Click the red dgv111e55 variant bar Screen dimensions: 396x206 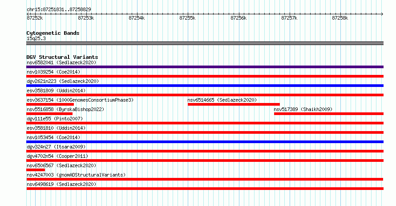coord(205,123)
